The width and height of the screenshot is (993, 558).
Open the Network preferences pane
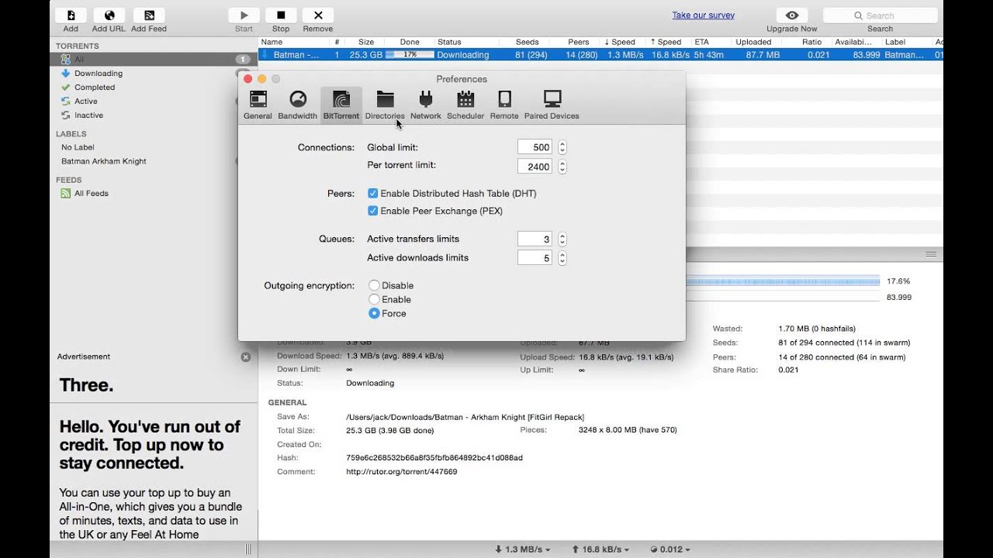(425, 105)
